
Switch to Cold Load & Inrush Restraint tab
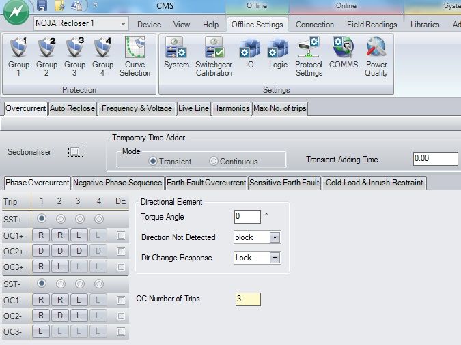374,183
